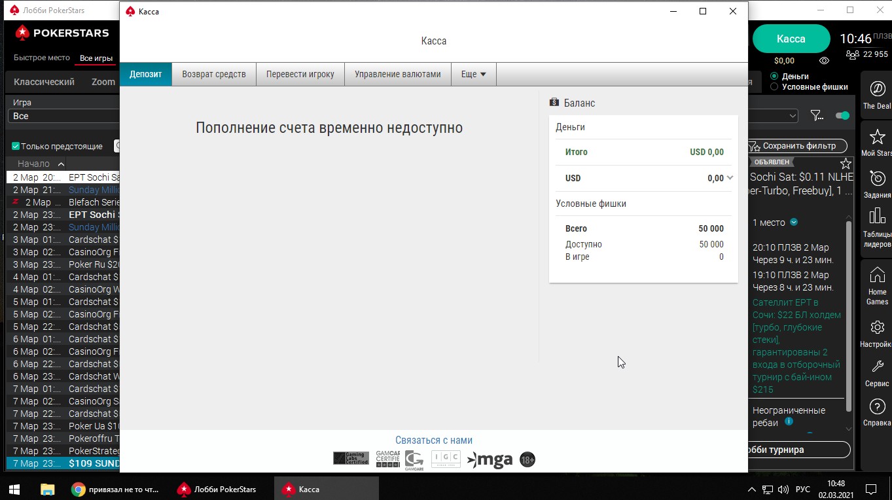Open the Игра Все dropdown in lobby
This screenshot has width=892, height=500.
(x=63, y=116)
